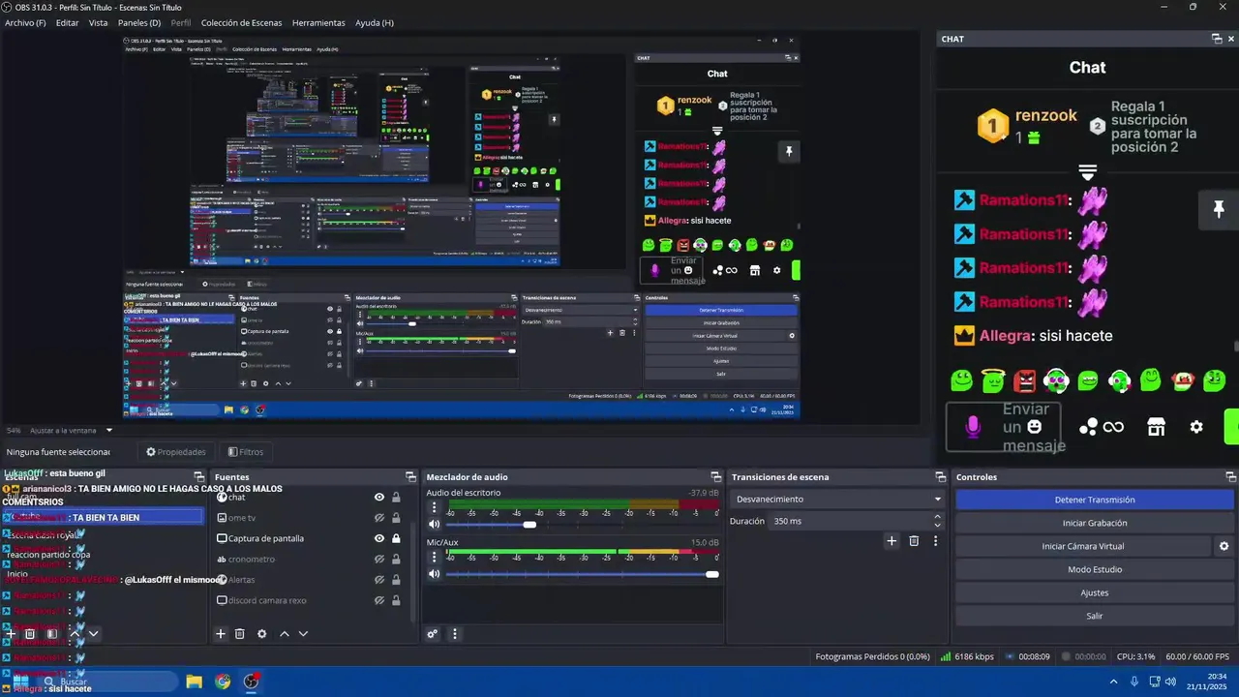
Task: Show the Alertas source
Action: [379, 580]
